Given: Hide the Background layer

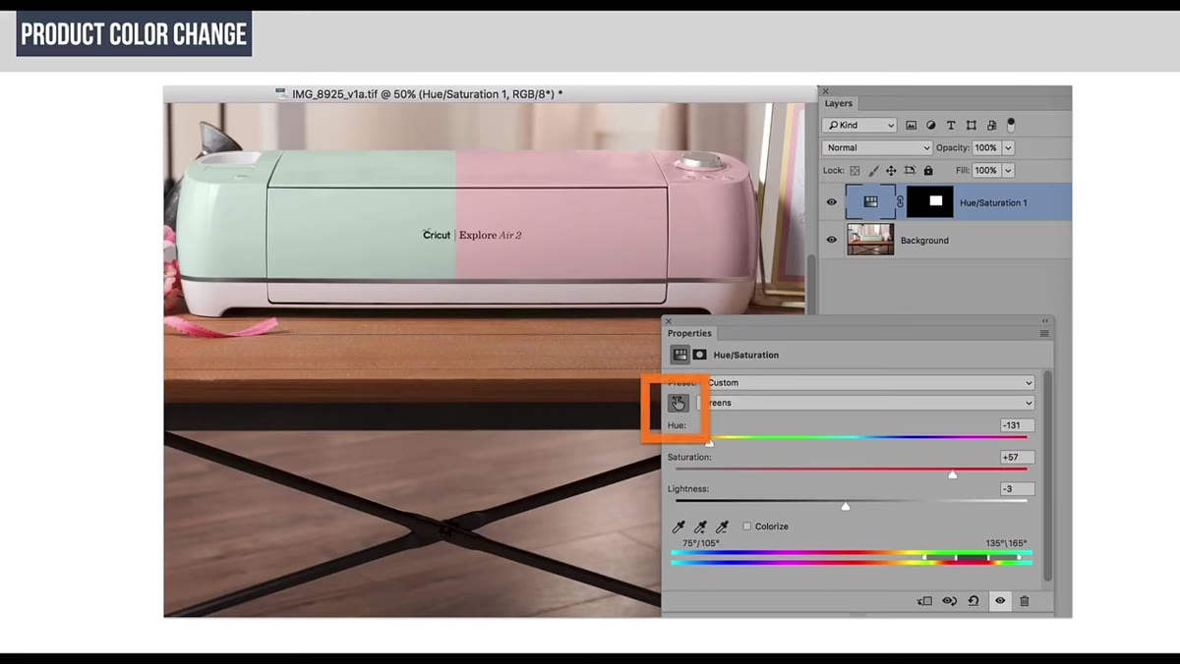Looking at the screenshot, I should coord(832,240).
